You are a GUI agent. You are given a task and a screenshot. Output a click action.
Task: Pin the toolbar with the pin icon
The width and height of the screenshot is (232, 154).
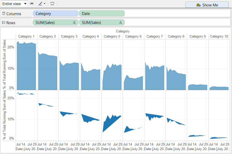pos(31,4)
